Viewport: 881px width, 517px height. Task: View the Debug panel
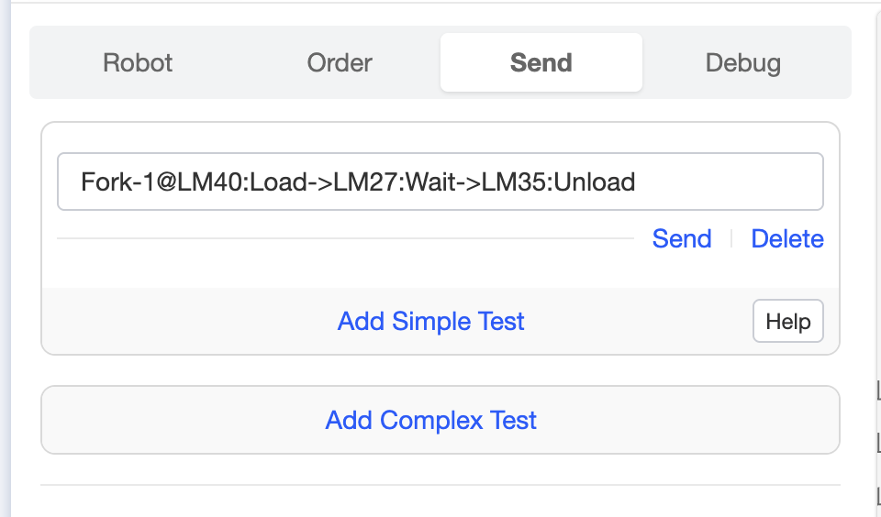743,63
